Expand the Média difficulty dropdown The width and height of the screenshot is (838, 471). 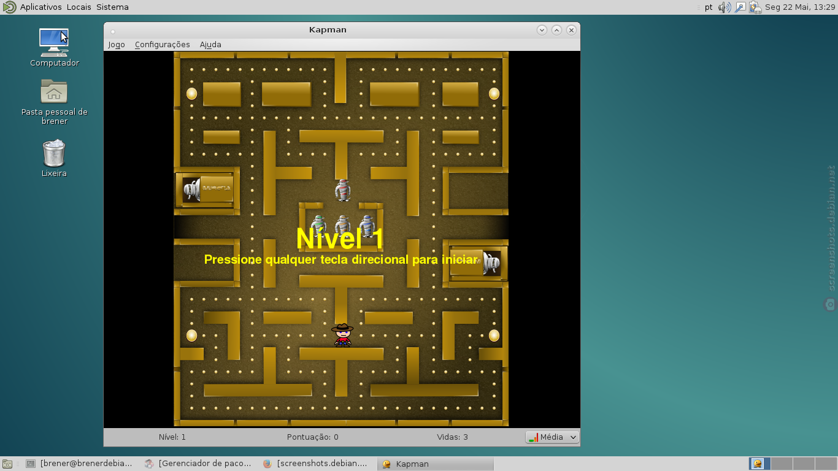552,437
